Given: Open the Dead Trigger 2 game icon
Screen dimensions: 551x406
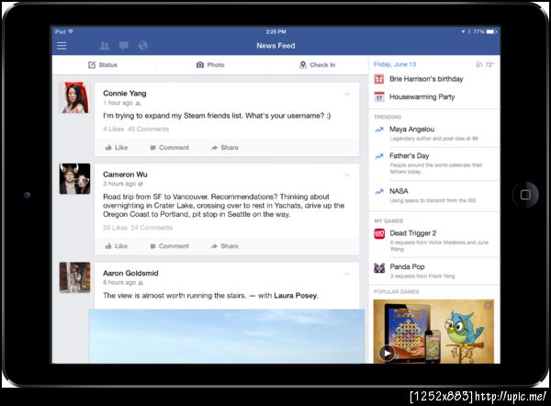Looking at the screenshot, I should tap(379, 233).
